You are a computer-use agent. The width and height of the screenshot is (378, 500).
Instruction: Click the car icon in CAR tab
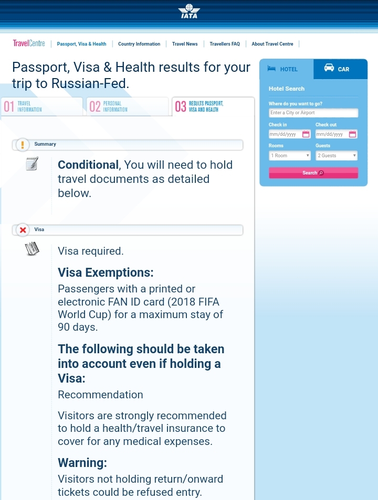click(x=329, y=68)
